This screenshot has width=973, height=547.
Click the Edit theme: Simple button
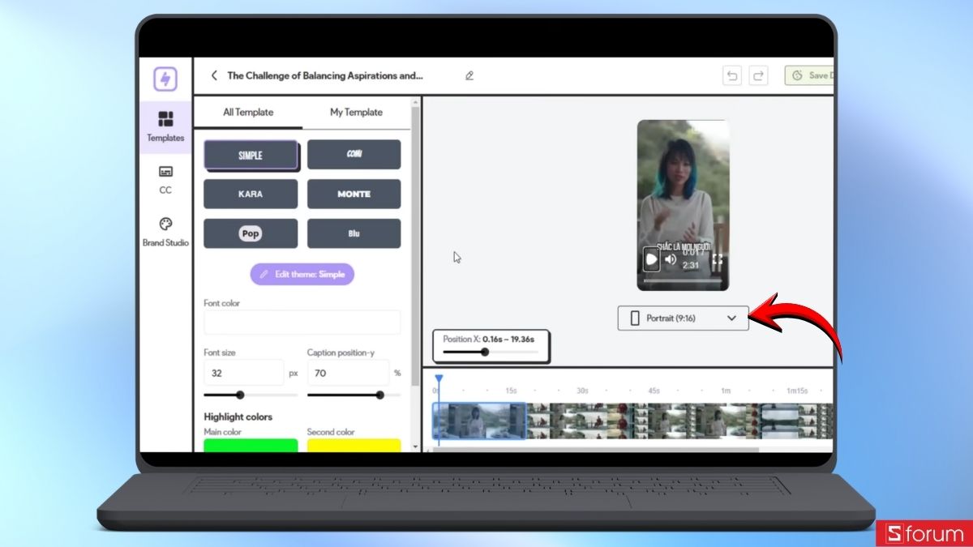[x=302, y=274]
